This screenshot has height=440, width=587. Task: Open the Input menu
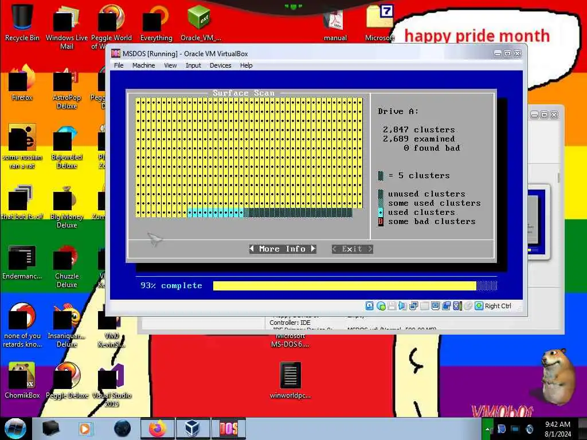[x=193, y=65]
